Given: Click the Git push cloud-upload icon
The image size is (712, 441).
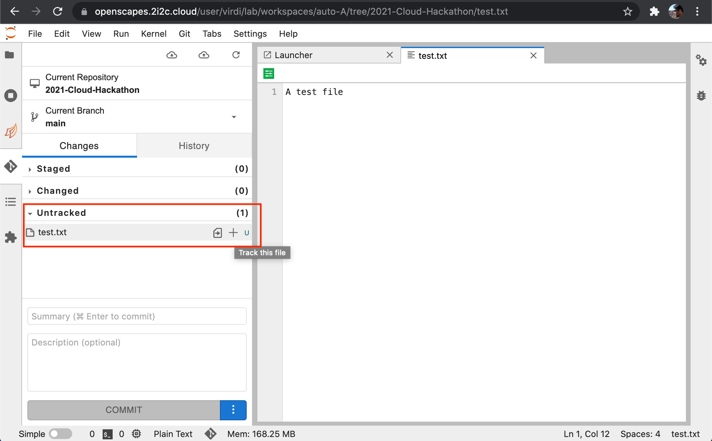Looking at the screenshot, I should [x=204, y=55].
